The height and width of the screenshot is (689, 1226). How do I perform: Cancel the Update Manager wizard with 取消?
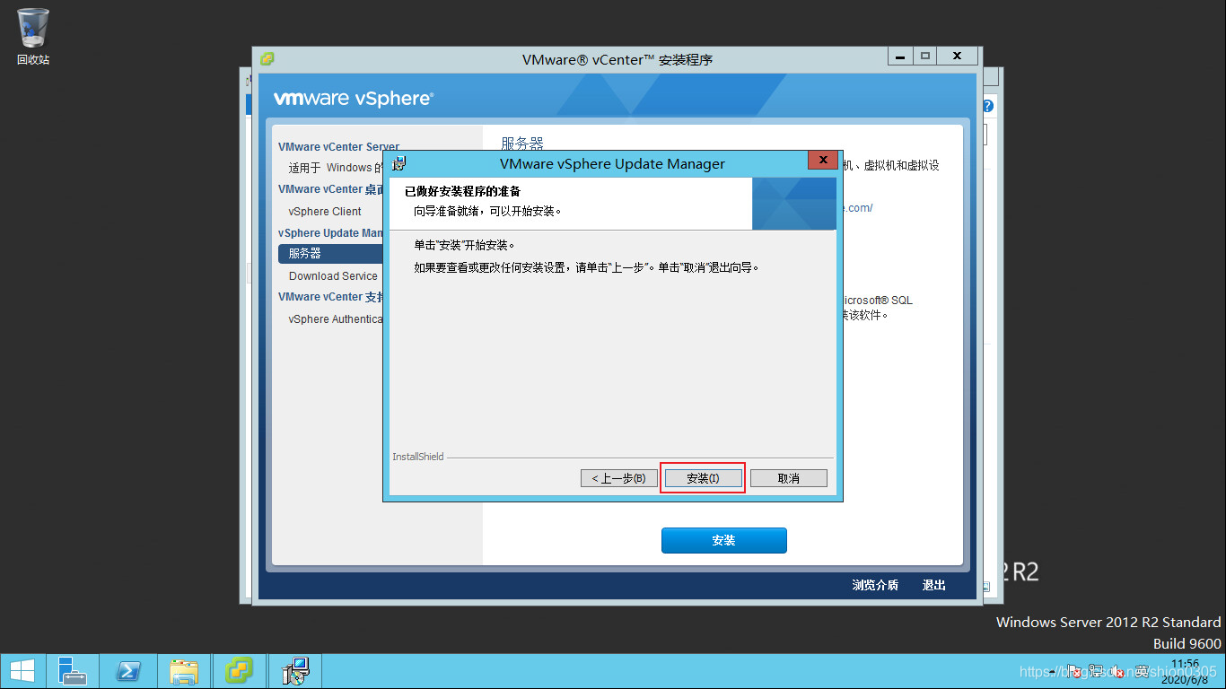tap(788, 478)
